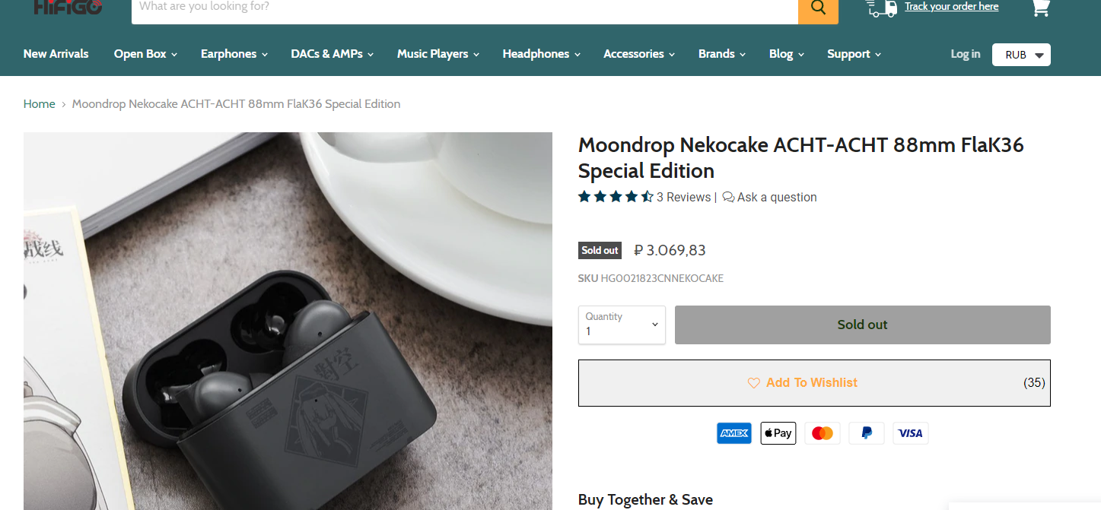Screen dimensions: 1101x510
Task: Click the PayPal payment icon
Action: pyautogui.click(x=866, y=433)
